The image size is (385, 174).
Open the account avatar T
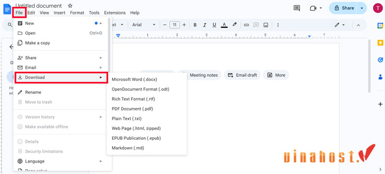[378, 8]
